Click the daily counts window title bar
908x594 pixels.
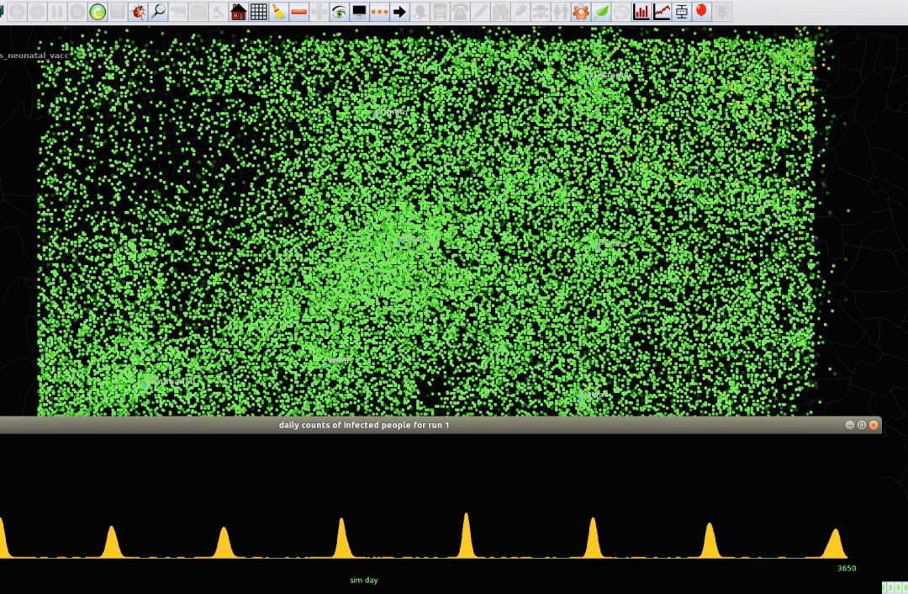point(363,425)
